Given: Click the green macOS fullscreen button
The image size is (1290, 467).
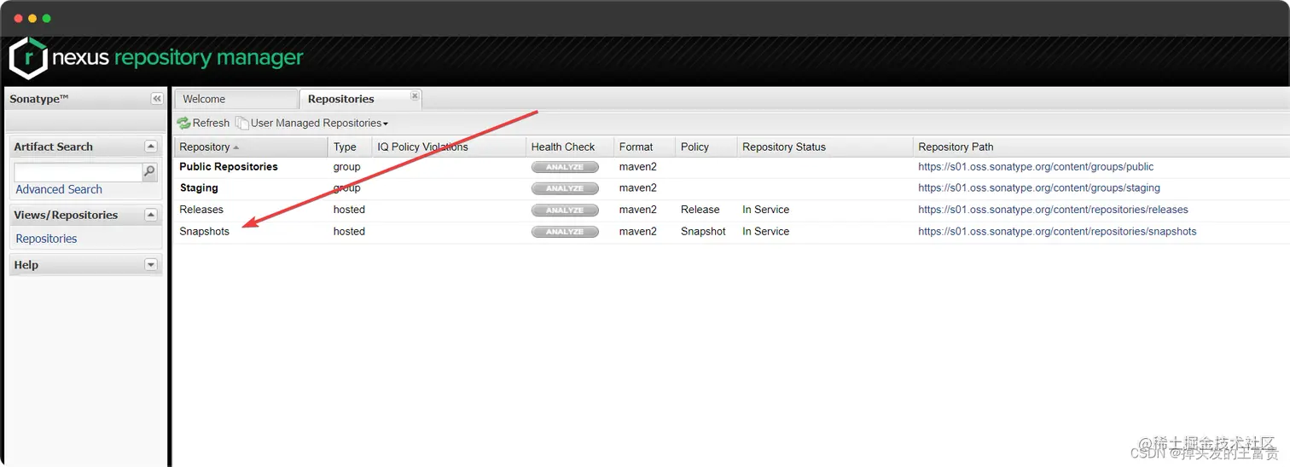Looking at the screenshot, I should (46, 19).
